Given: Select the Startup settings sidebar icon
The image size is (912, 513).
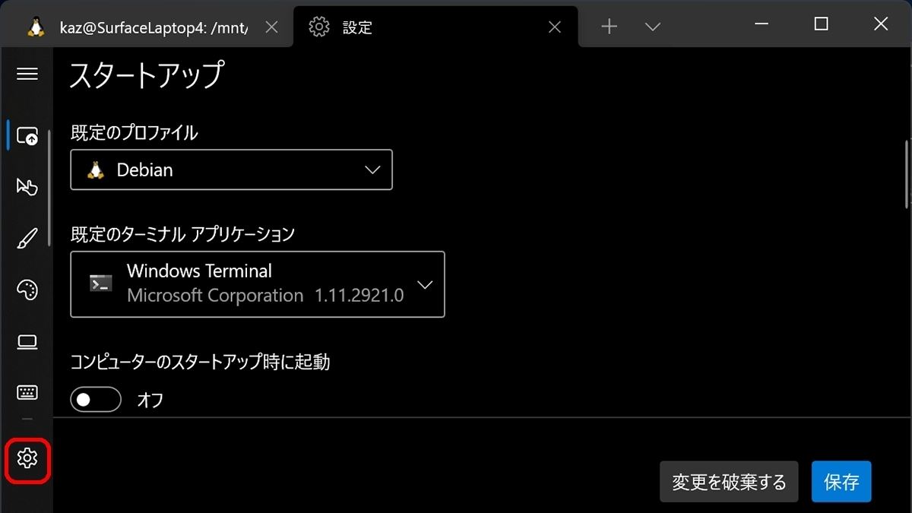Looking at the screenshot, I should [x=27, y=137].
